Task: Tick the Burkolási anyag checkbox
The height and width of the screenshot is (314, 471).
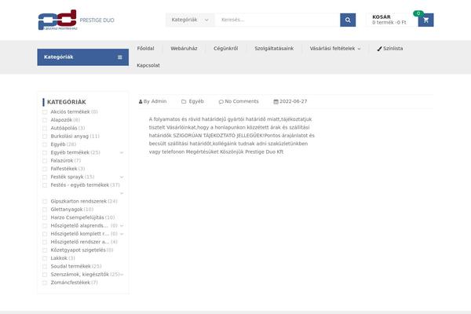Action: tap(45, 137)
